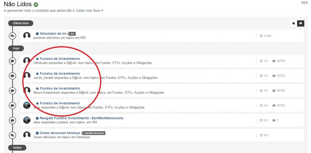
Task: Open Resgate Fundos Investimento -SantMultitesouraria topic
Action: [x=81, y=118]
